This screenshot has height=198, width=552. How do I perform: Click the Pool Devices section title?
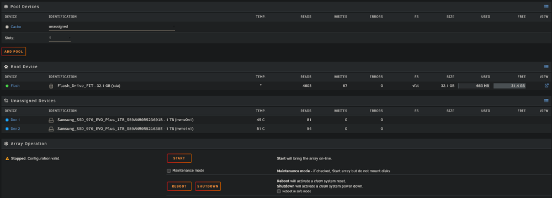[25, 7]
